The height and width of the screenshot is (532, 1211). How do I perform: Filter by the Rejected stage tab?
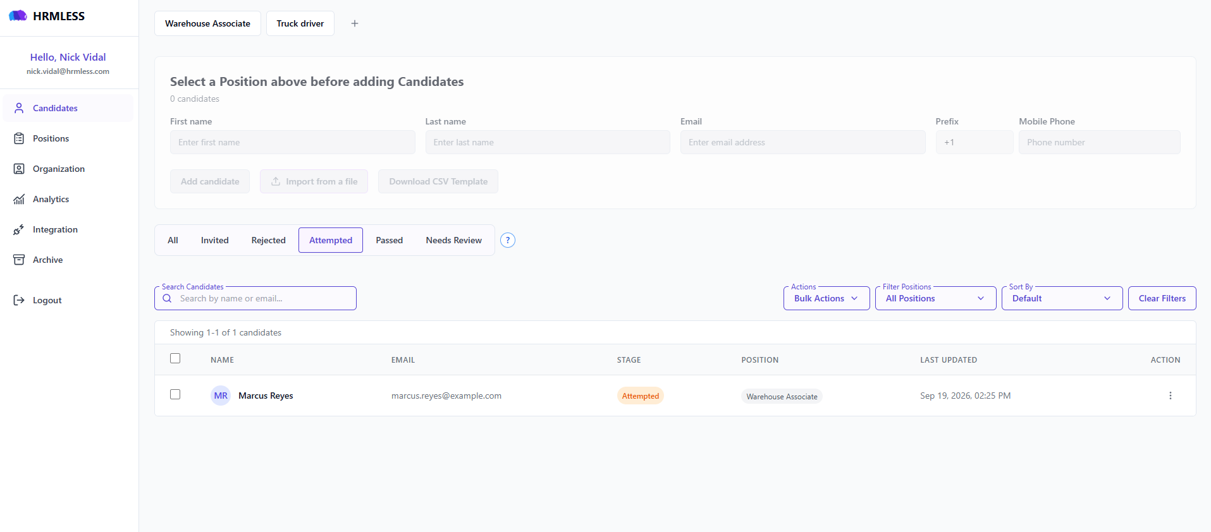click(x=269, y=240)
